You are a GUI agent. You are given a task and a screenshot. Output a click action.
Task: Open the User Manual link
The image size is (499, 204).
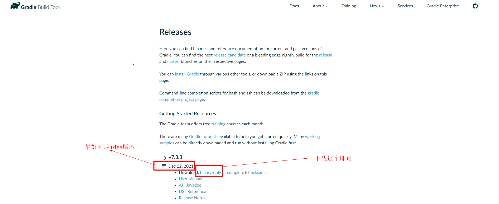pos(190,179)
